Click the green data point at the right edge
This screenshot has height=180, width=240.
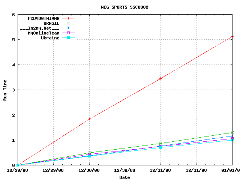pos(232,132)
